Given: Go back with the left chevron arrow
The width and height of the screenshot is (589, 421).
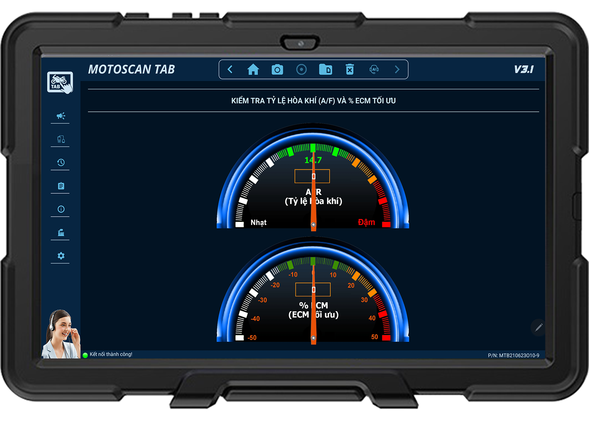Looking at the screenshot, I should [x=230, y=69].
